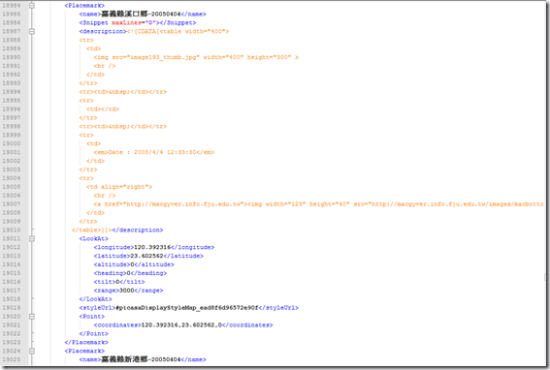Click the '&nbsp;' row on line 18994
The width and height of the screenshot is (550, 370).
(x=123, y=92)
